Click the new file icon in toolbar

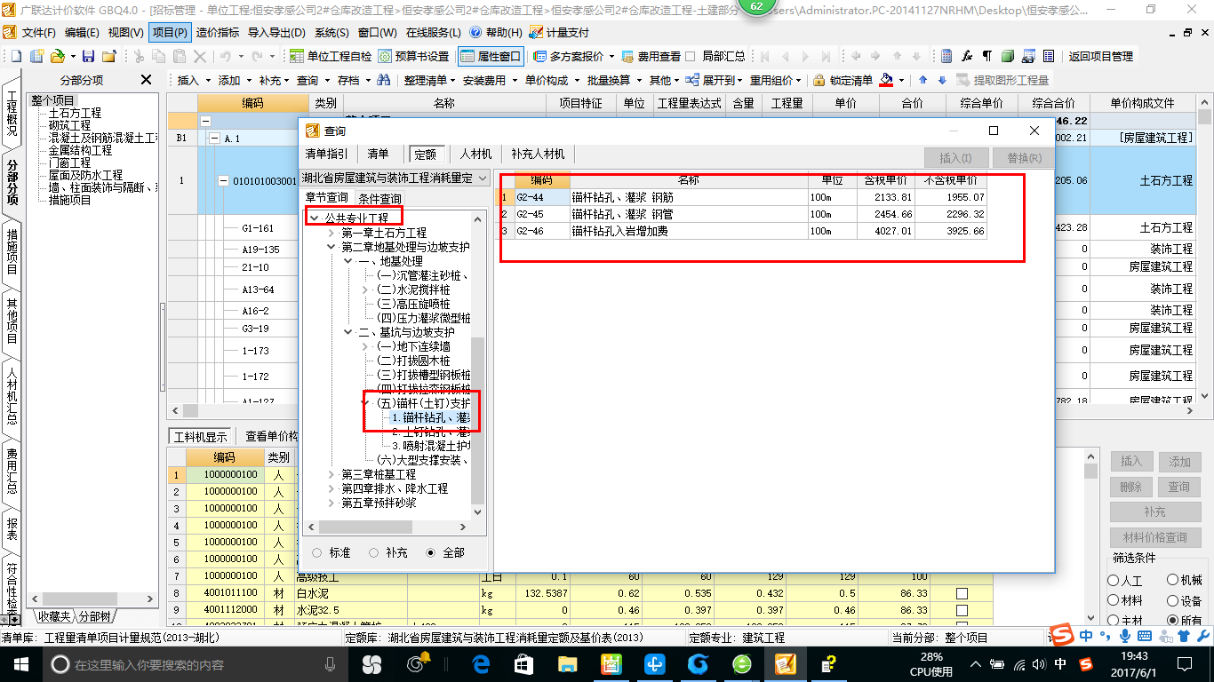pyautogui.click(x=18, y=56)
